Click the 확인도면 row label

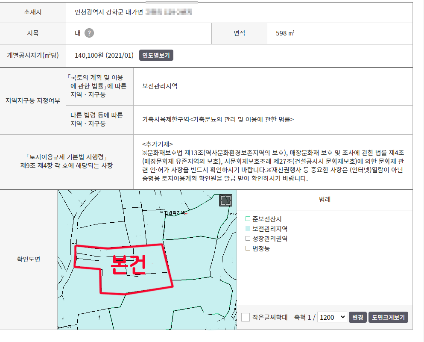click(29, 259)
